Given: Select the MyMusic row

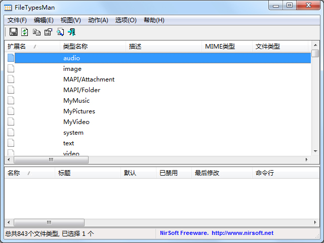Looking at the screenshot, I should pos(157,100).
